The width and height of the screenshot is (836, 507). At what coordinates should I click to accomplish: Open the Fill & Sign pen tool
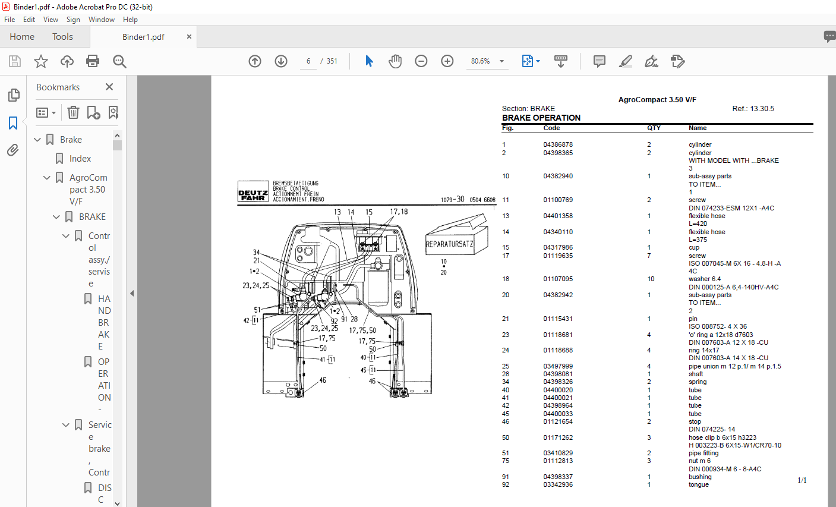click(651, 61)
